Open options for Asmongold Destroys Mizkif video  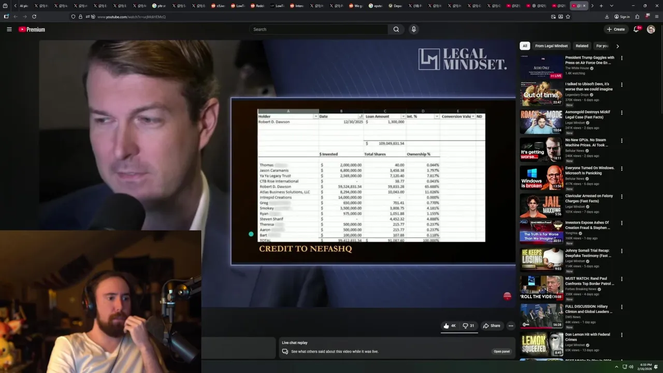pos(622,112)
